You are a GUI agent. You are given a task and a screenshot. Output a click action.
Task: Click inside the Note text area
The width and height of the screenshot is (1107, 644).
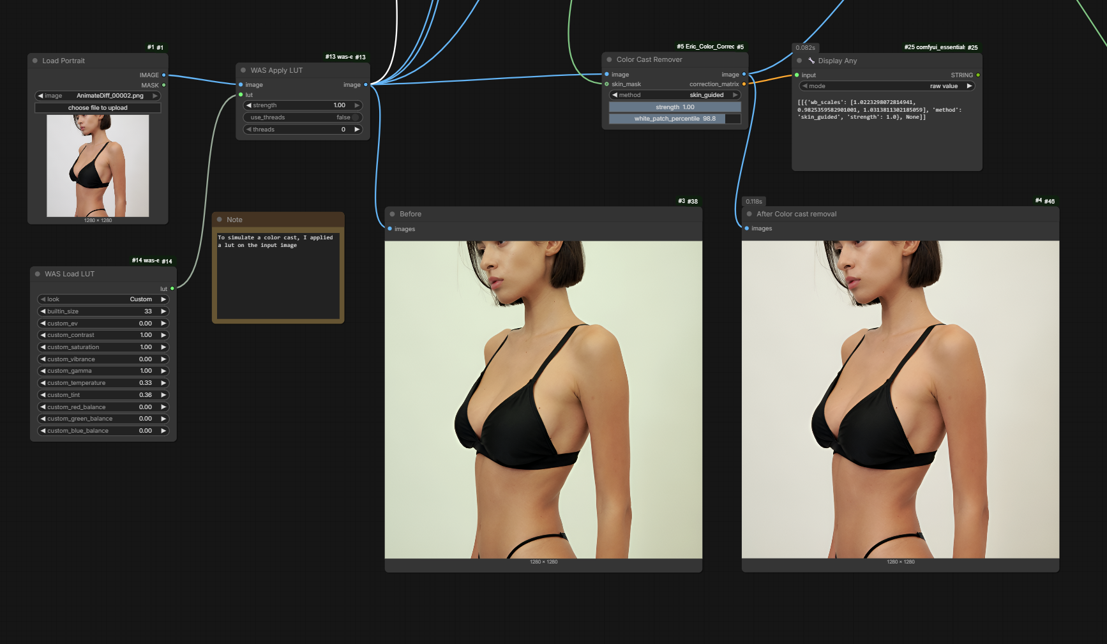[278, 275]
